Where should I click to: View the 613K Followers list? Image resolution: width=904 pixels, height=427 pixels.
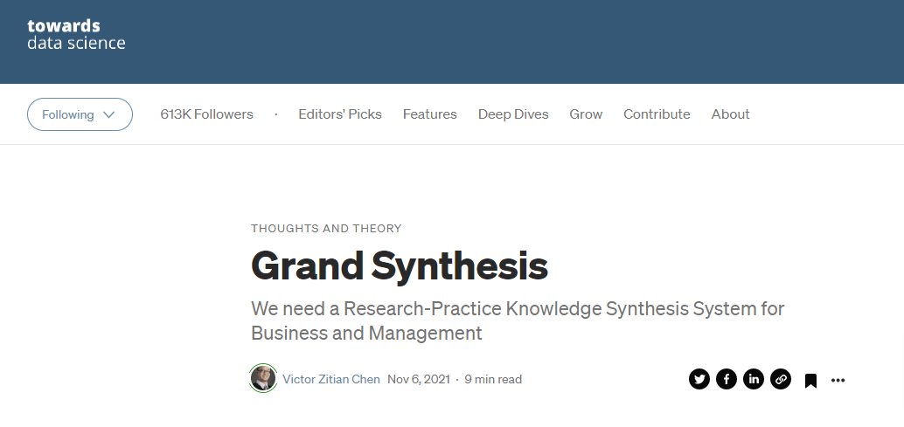(207, 114)
